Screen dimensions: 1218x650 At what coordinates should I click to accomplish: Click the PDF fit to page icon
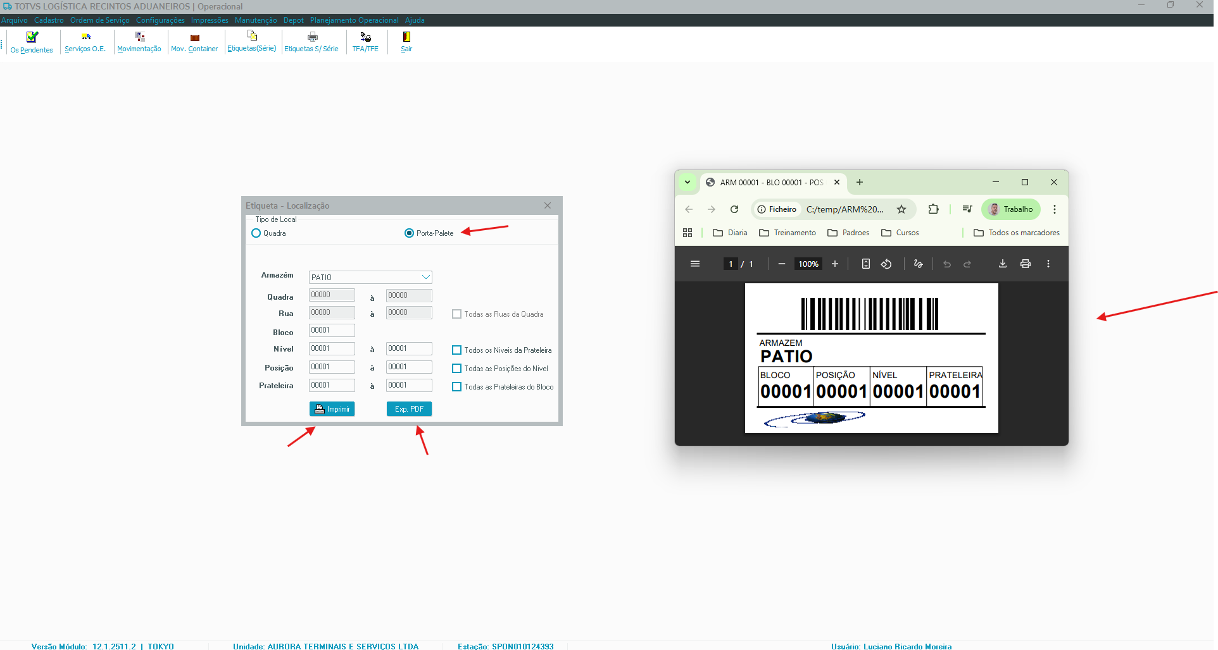866,264
